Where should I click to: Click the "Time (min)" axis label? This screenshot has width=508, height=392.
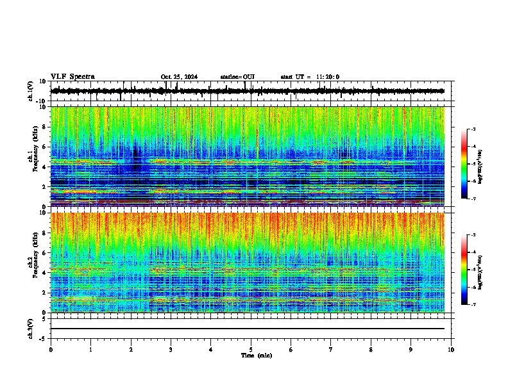pos(257,355)
